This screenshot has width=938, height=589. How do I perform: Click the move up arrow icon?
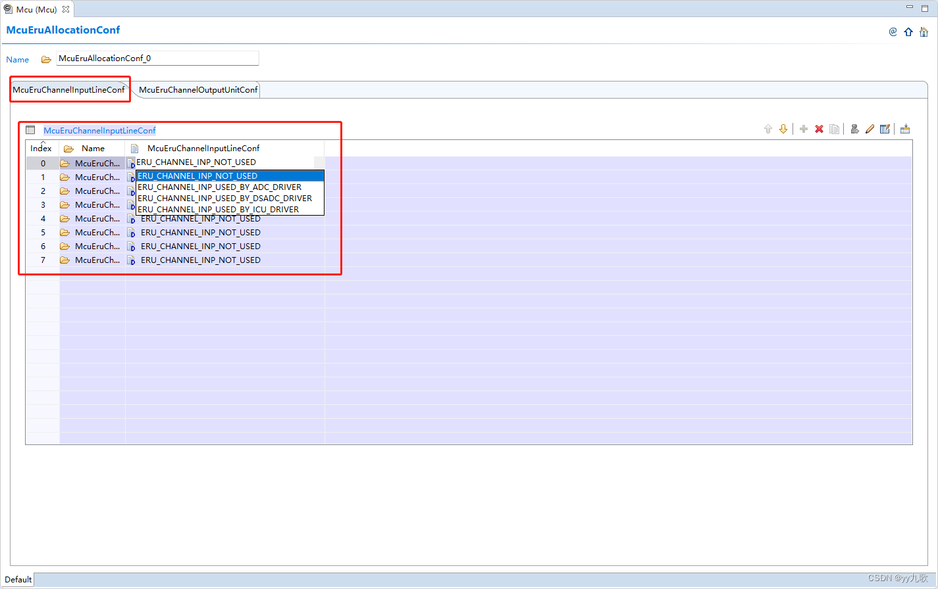tap(768, 129)
